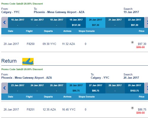Click the previous-week arrow for departure dates
Viewport: 148px width, 118px height.
(4, 22)
